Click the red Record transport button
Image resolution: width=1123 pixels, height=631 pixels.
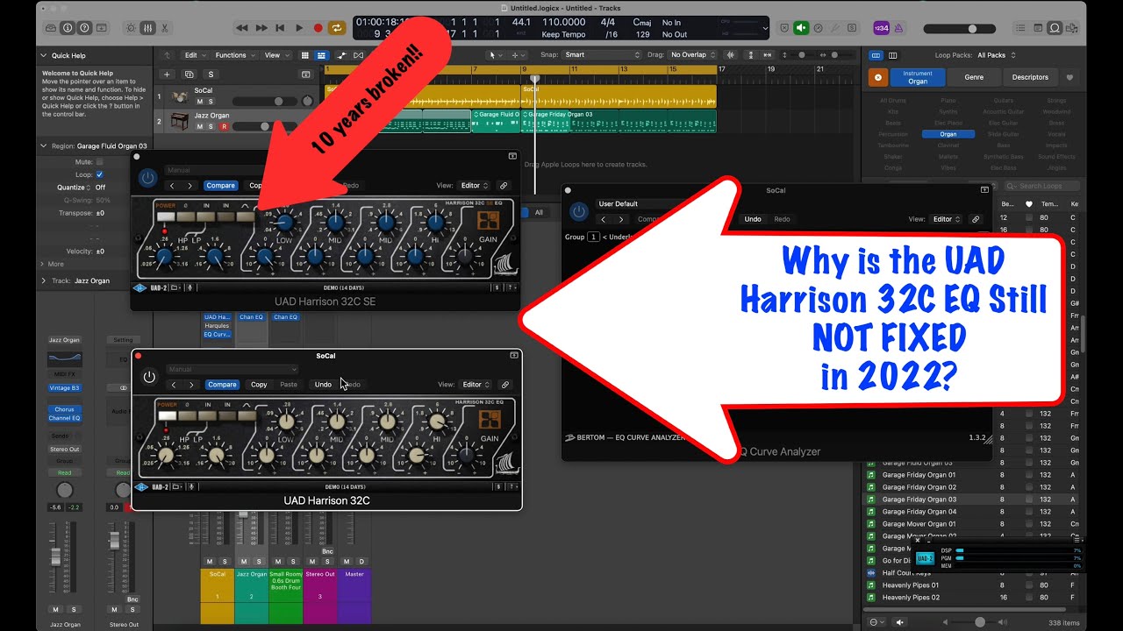click(318, 28)
